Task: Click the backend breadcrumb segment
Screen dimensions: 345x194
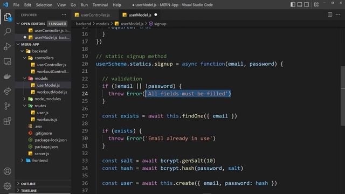Action: click(x=84, y=24)
